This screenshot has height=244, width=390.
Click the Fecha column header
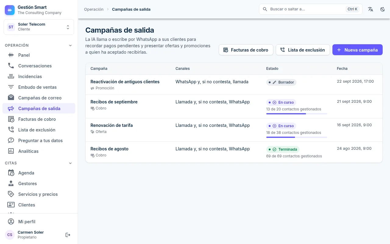(x=342, y=69)
